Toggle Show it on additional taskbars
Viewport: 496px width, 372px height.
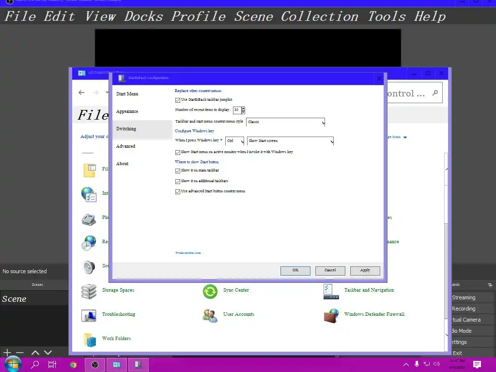177,181
